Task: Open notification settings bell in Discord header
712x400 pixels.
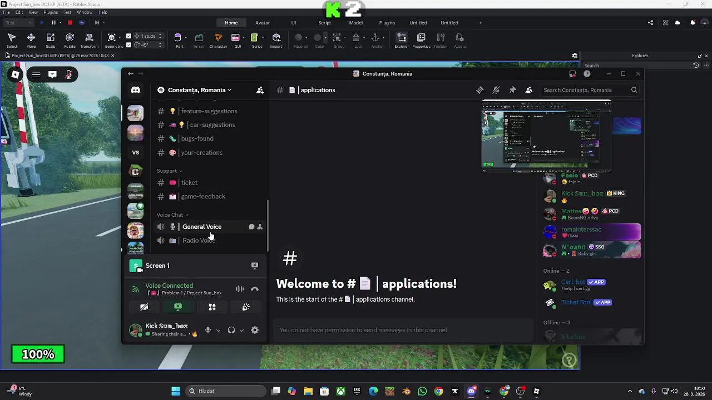Action: click(x=496, y=90)
